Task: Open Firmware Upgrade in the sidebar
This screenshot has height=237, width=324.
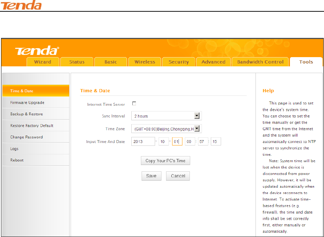Action: [36, 103]
